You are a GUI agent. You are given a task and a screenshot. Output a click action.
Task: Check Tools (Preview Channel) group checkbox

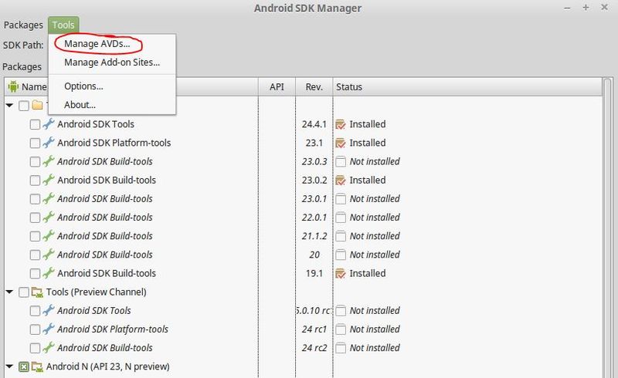(24, 292)
